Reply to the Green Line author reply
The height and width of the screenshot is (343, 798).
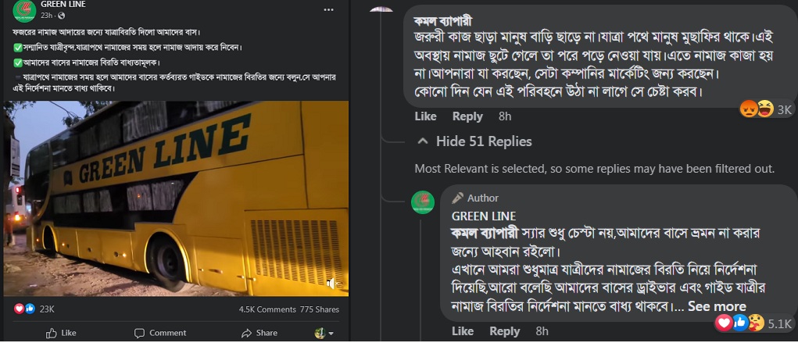(x=504, y=331)
